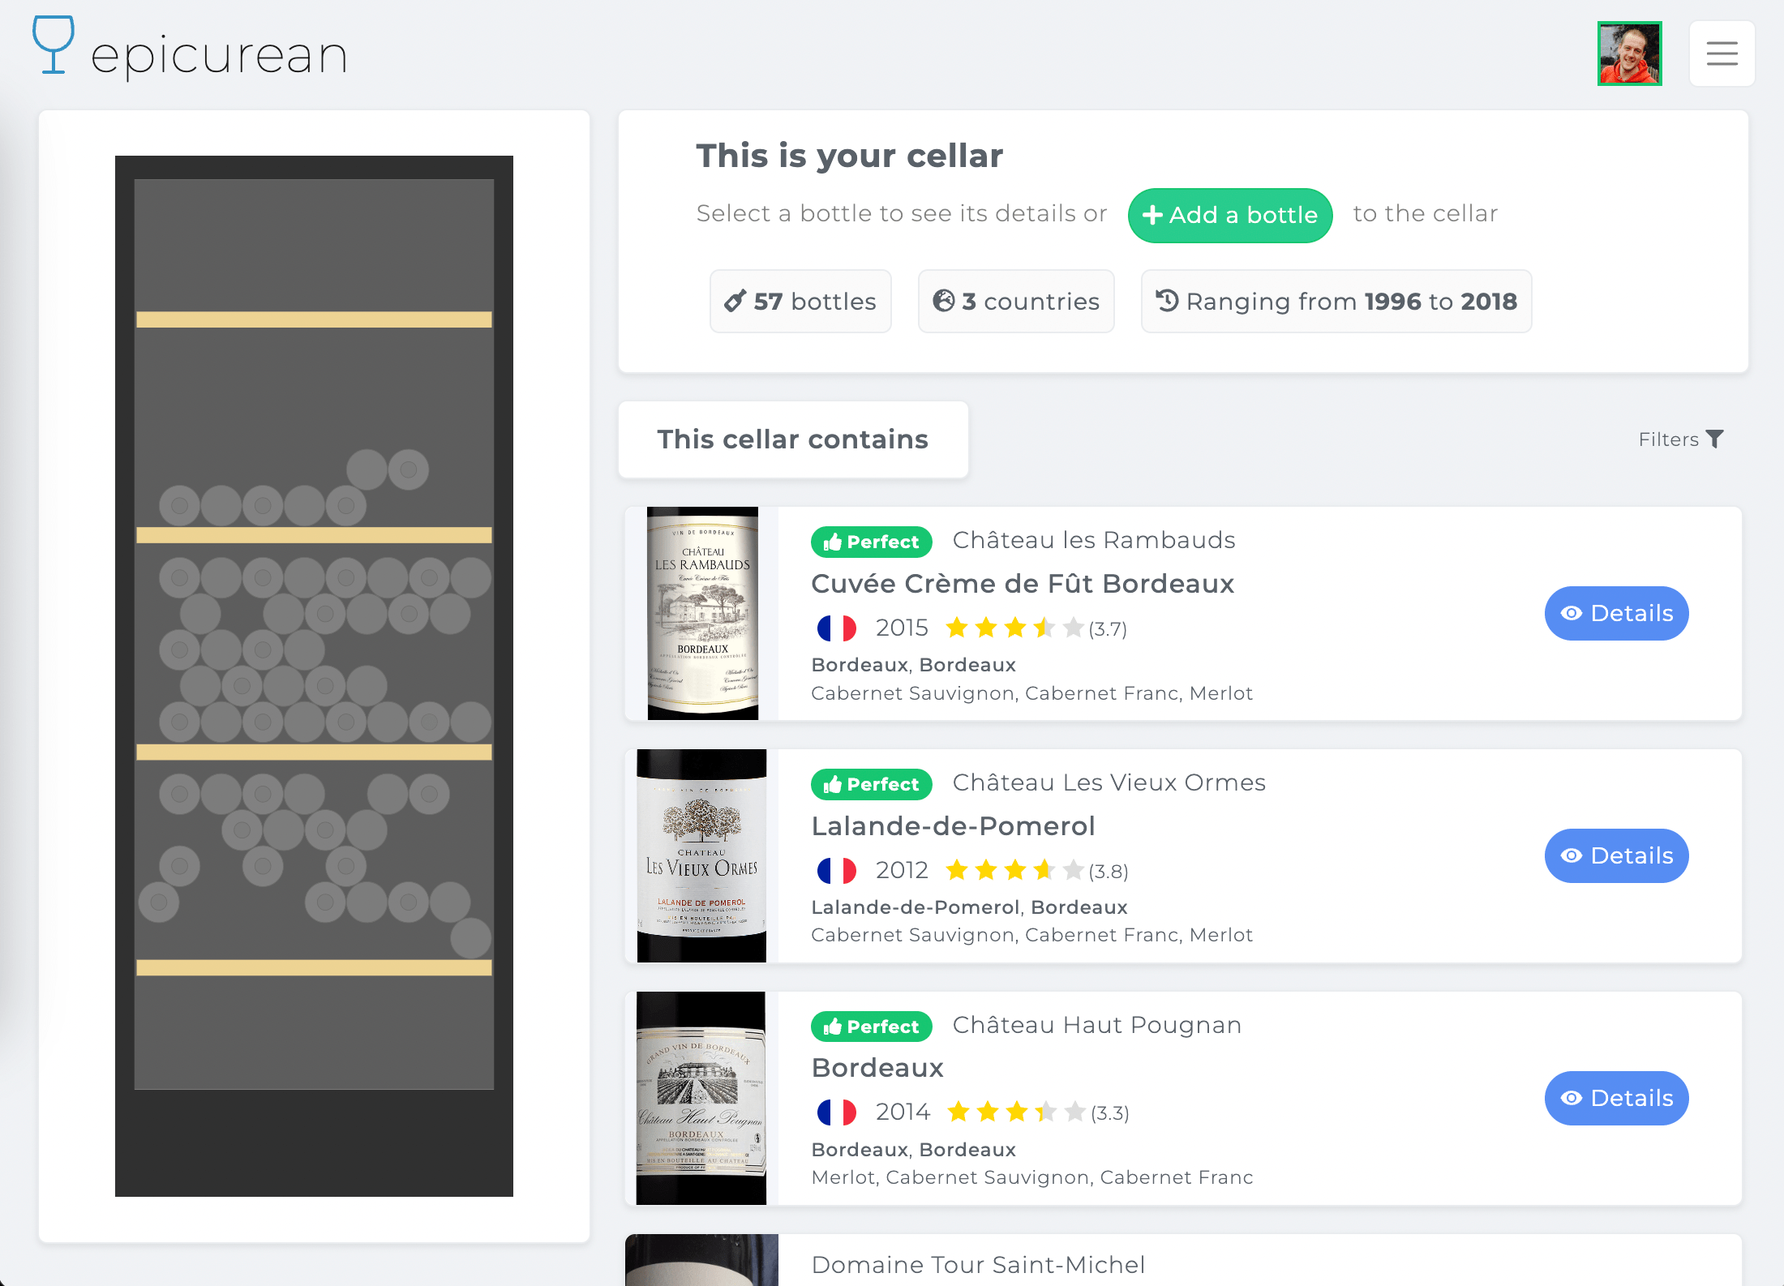Open Cuvée Crème de Fût Bordeaux title
1784x1286 pixels.
pos(1022,585)
